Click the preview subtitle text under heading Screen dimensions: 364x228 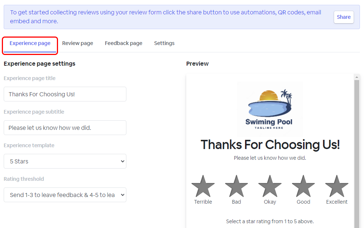(x=270, y=158)
